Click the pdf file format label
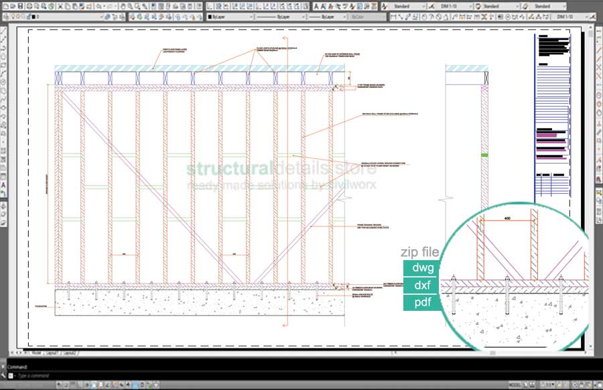Image resolution: width=603 pixels, height=390 pixels. (x=421, y=303)
